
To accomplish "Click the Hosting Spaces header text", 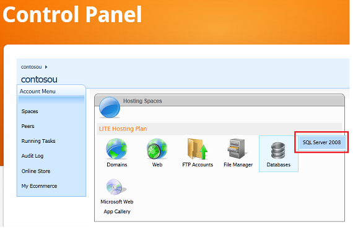I will pos(142,101).
